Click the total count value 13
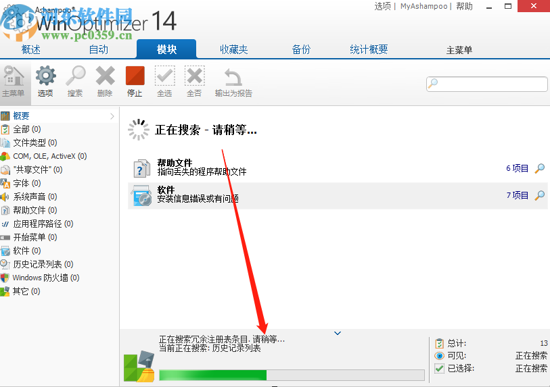The height and width of the screenshot is (387, 550). coord(544,343)
